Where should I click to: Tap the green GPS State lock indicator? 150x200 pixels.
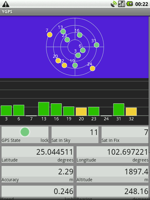tap(25, 132)
